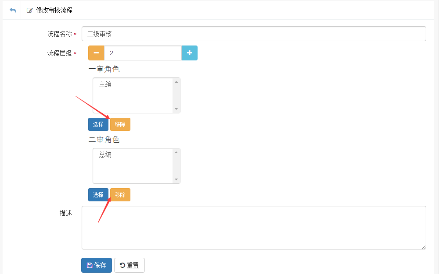Decrease 流程层级 with the minus button

(x=96, y=53)
